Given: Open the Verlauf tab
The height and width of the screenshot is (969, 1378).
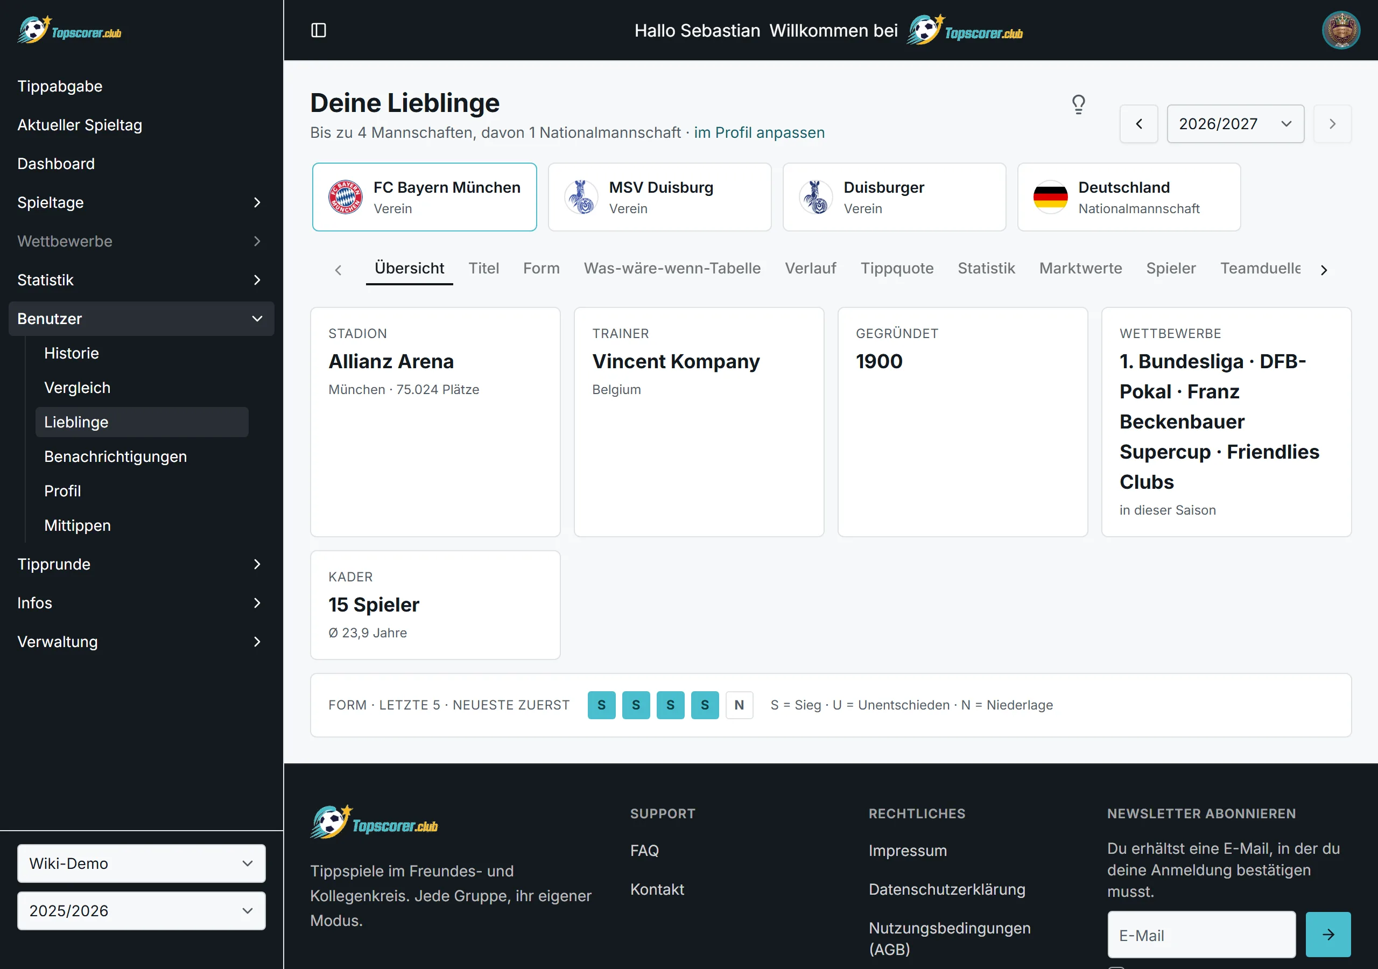Looking at the screenshot, I should [810, 269].
